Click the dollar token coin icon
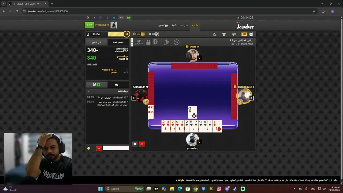The image size is (343, 193). point(157,34)
